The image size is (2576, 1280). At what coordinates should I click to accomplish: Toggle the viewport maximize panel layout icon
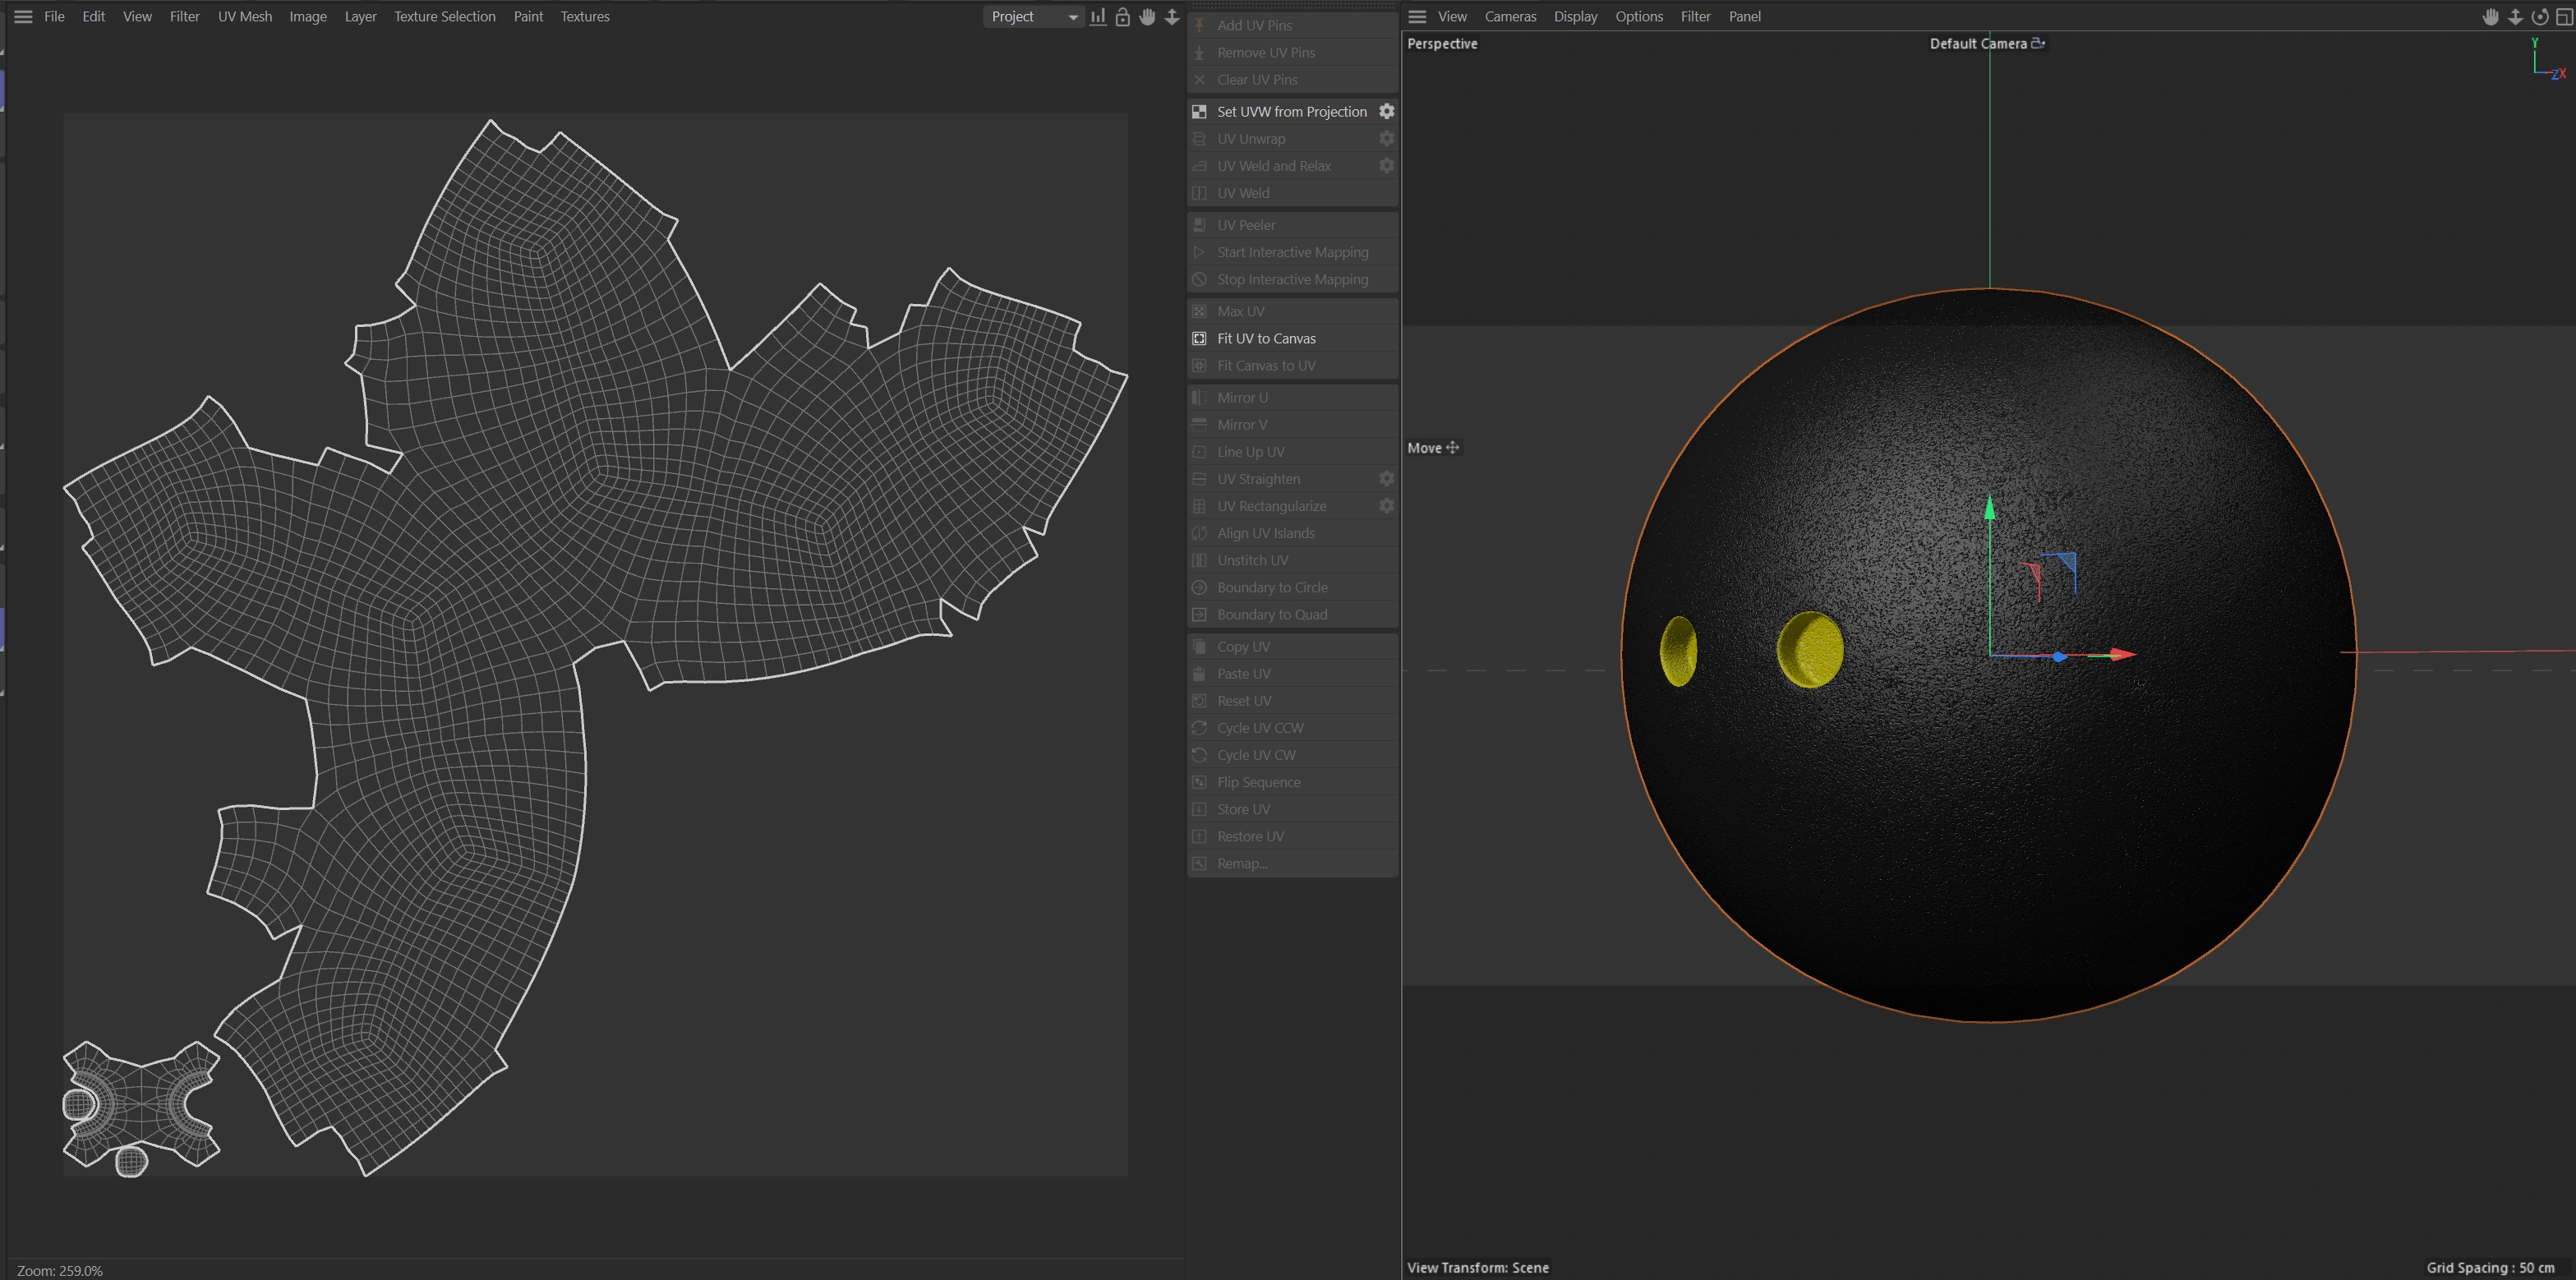[2564, 17]
